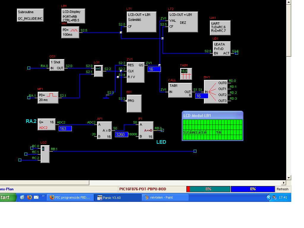Click the ZV1 counter value 16 field

click(154, 69)
